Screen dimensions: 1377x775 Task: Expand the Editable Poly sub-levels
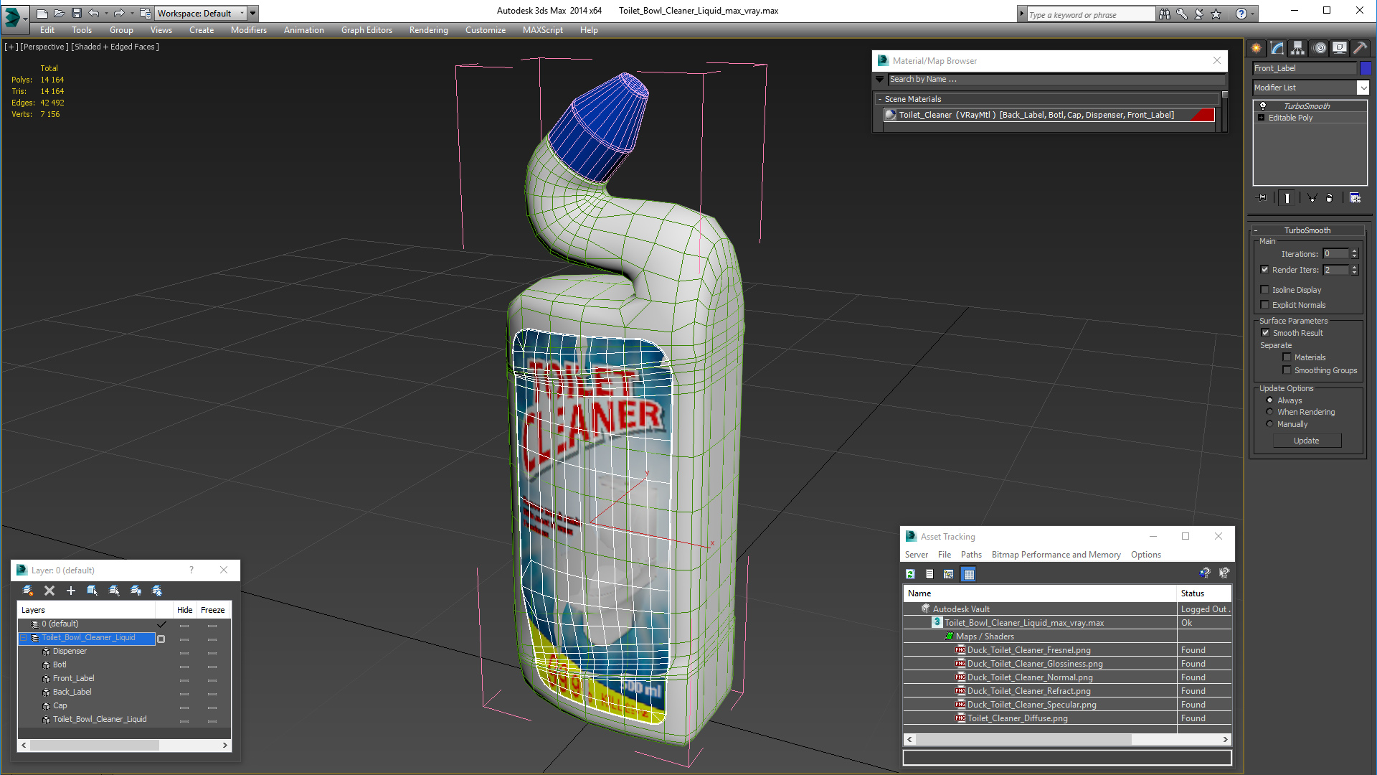click(1261, 118)
